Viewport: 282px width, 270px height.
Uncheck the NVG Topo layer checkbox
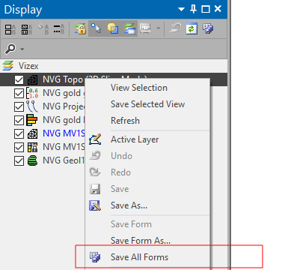click(x=19, y=79)
